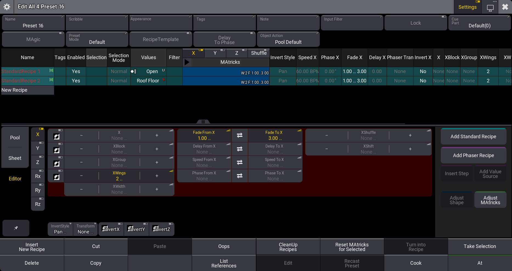
Task: Click Add Standard Recipe
Action: coord(473,136)
